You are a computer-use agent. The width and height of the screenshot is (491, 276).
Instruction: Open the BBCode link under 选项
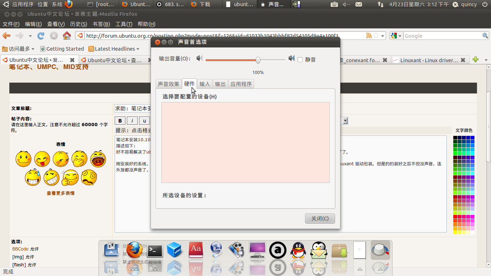click(20, 249)
